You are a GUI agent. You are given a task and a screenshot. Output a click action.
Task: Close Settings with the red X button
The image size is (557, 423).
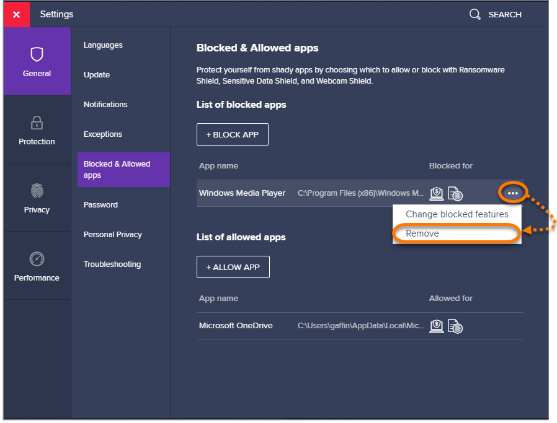point(17,14)
